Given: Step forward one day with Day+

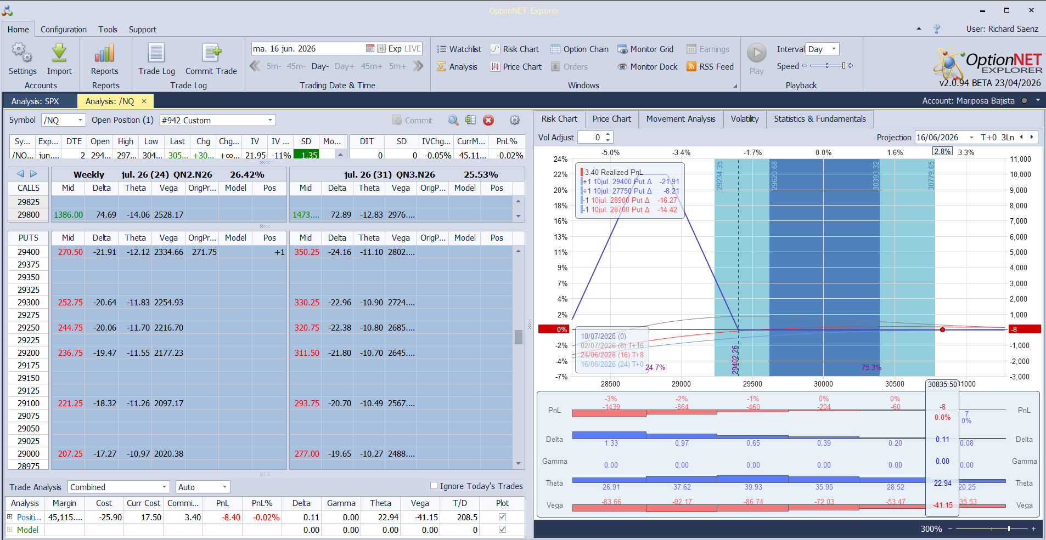Looking at the screenshot, I should (345, 66).
